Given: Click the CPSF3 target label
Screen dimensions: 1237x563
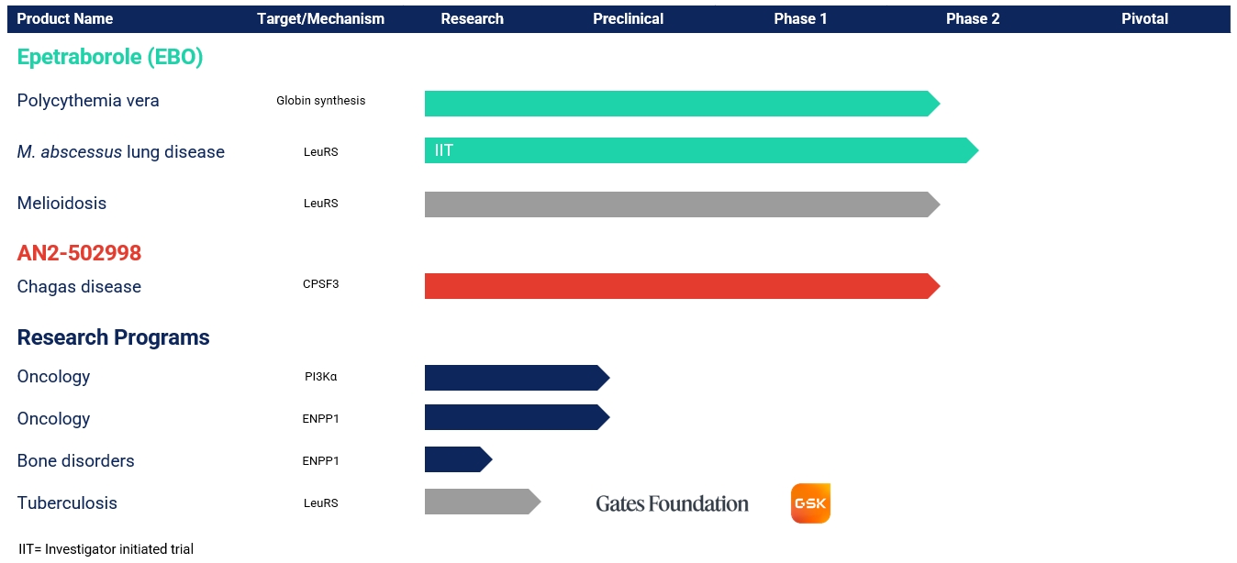Looking at the screenshot, I should point(320,284).
